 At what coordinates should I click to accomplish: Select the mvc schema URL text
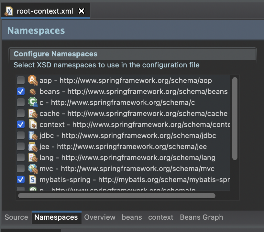pos(138,168)
